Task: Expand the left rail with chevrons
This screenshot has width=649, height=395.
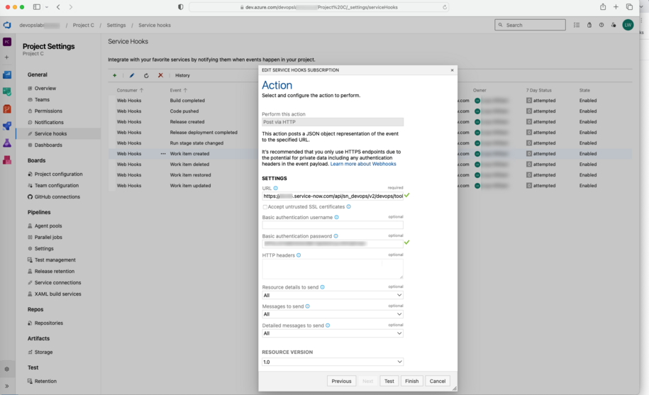Action: click(6, 386)
